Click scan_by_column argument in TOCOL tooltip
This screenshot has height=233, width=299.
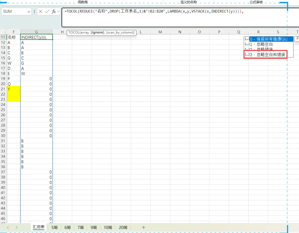click(x=120, y=32)
